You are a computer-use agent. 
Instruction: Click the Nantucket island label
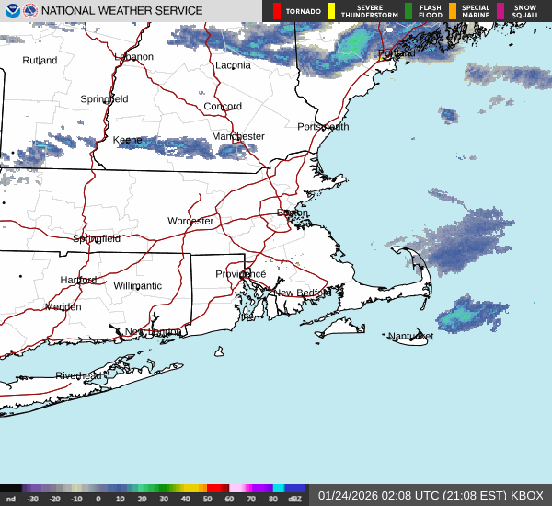[410, 336]
